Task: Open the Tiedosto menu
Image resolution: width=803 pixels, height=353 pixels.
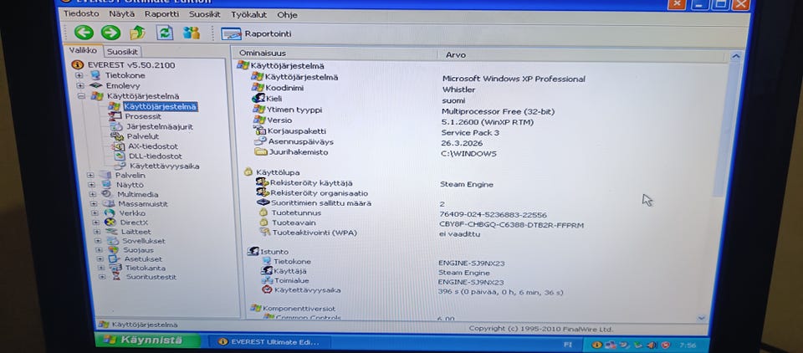Action: pos(81,14)
